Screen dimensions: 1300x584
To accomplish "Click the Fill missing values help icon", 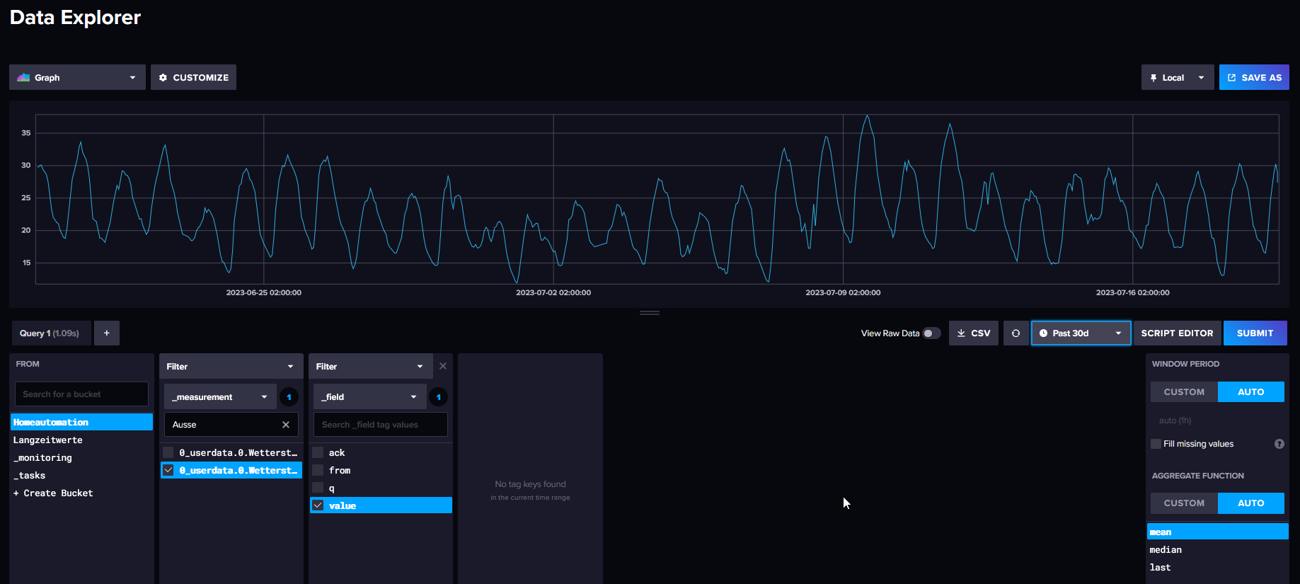I will (1279, 444).
